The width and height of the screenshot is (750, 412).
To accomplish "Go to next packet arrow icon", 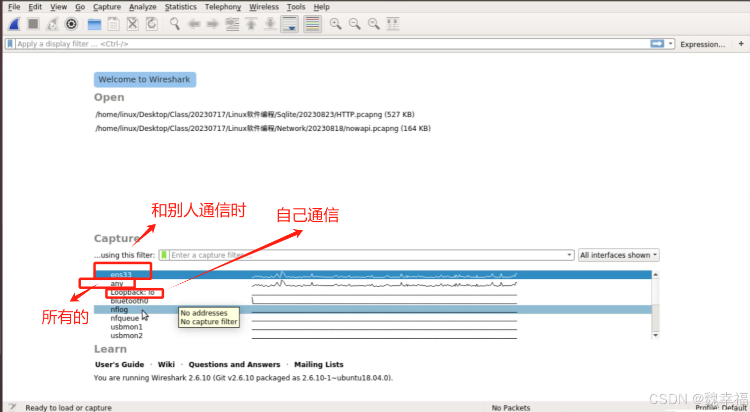I will [x=213, y=24].
